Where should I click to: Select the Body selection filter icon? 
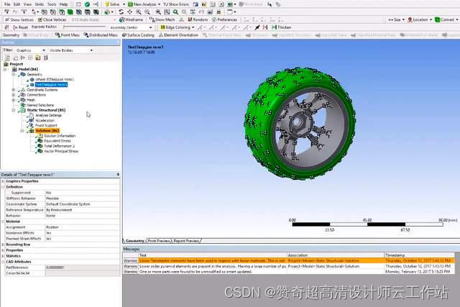point(70,12)
